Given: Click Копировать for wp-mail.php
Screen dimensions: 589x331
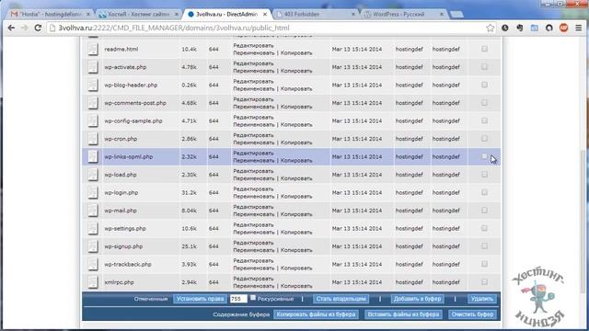Looking at the screenshot, I should 296,214.
